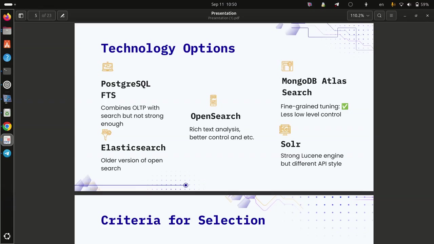Open the search magnifier in the header

coord(379,16)
